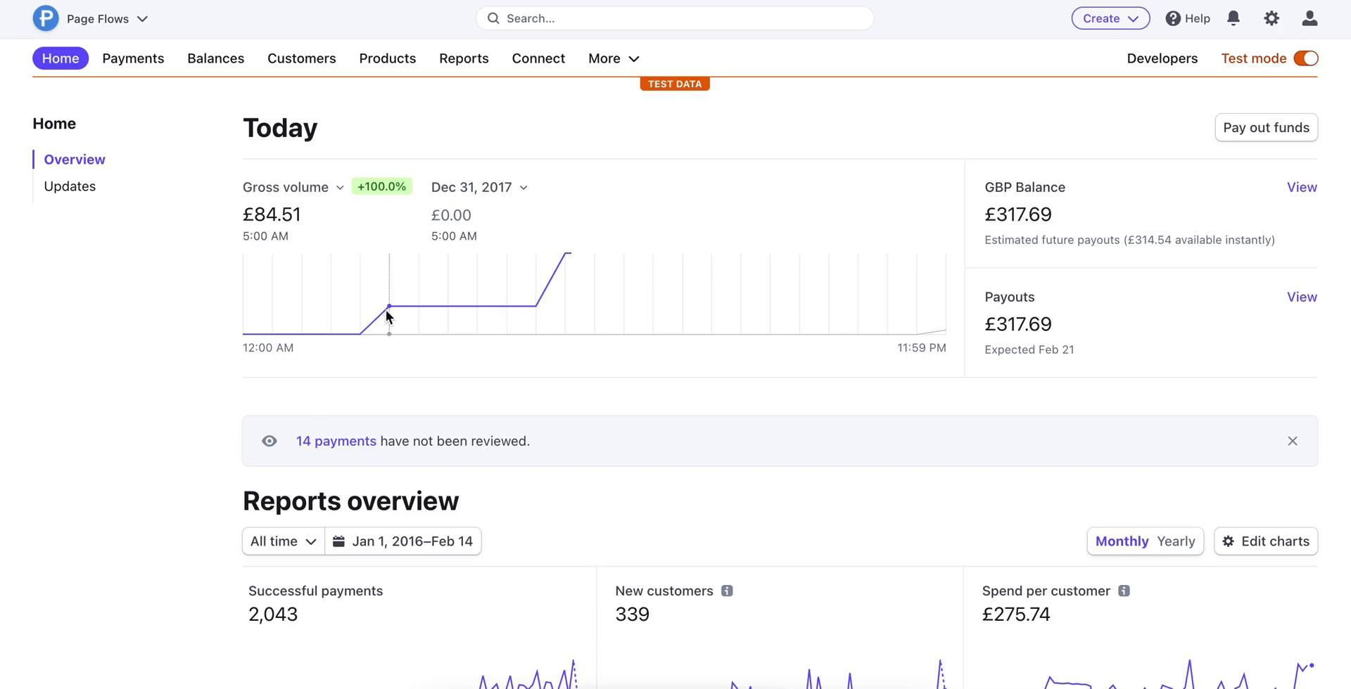Focus the Search input field
The height and width of the screenshot is (689, 1351).
[x=674, y=18]
